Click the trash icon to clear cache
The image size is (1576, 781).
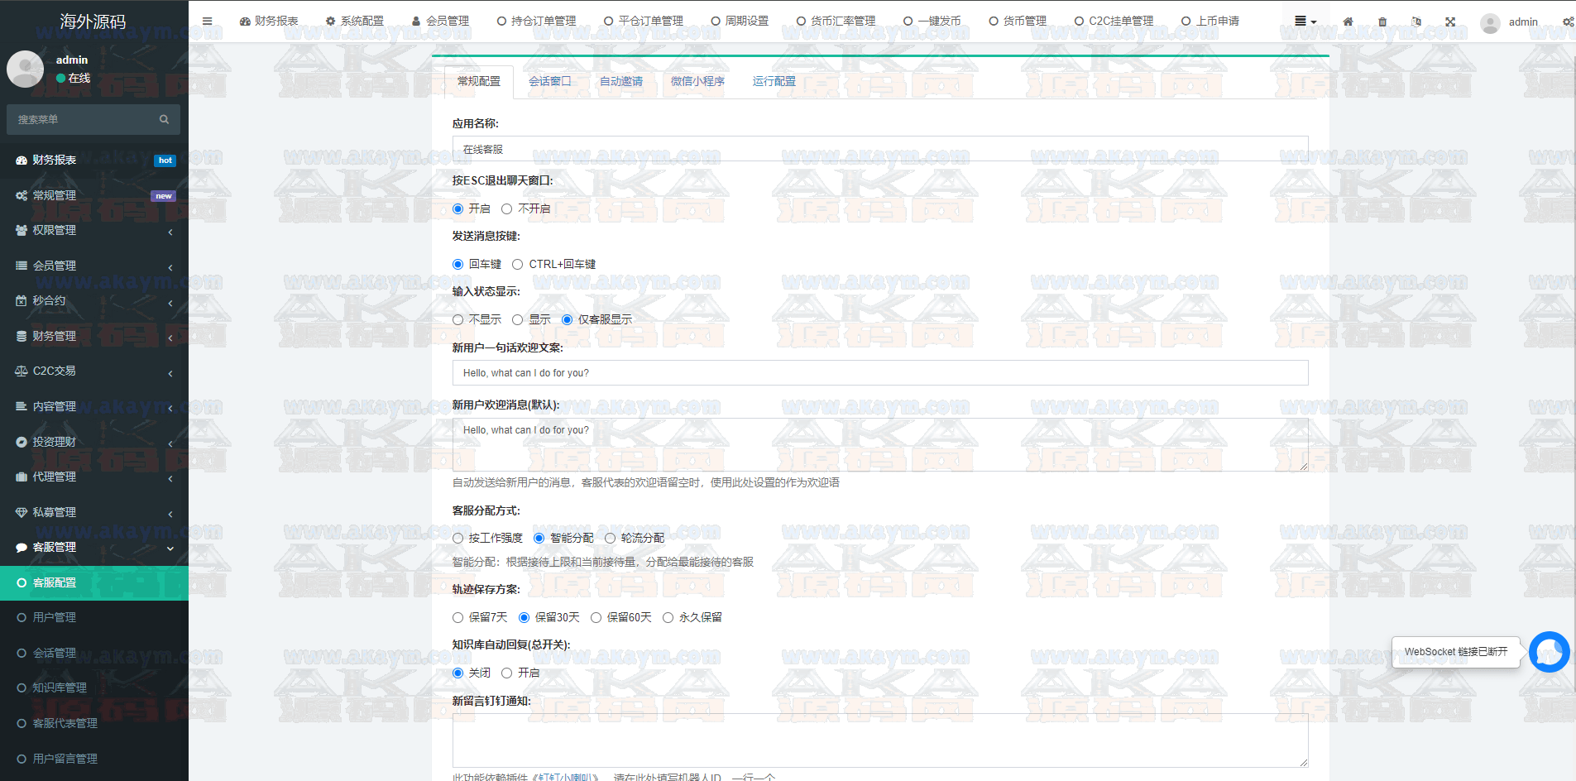(1382, 22)
